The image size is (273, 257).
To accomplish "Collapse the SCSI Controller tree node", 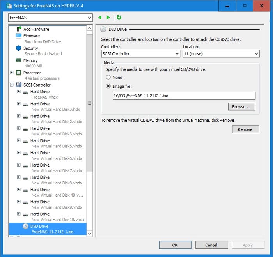I will 12,85.
